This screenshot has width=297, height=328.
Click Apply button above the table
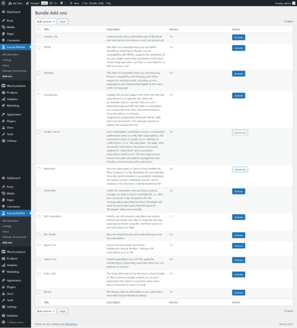coord(62,22)
